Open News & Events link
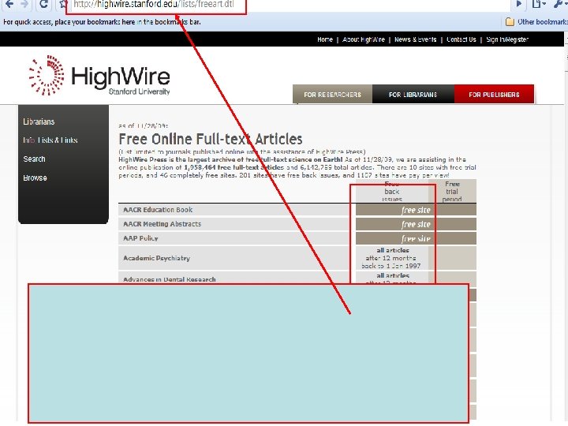The image size is (568, 426). (x=416, y=39)
